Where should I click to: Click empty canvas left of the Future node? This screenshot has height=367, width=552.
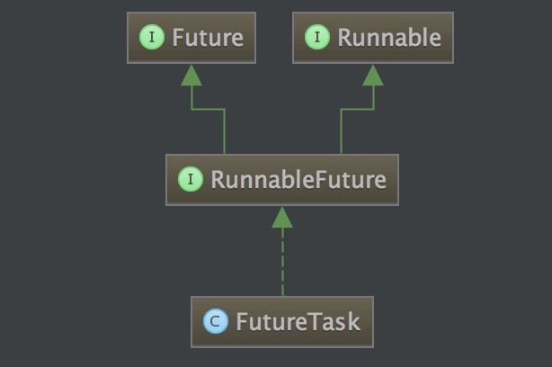tap(63, 38)
